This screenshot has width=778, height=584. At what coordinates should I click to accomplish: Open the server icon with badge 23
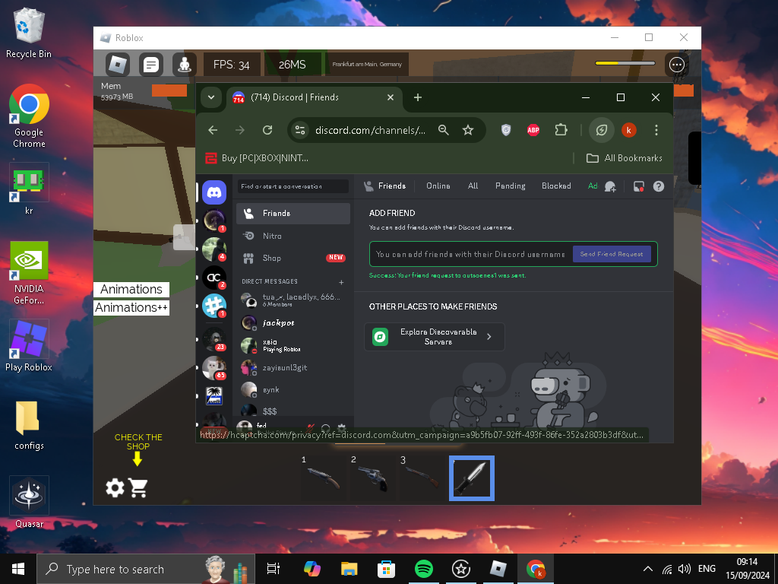tap(214, 339)
